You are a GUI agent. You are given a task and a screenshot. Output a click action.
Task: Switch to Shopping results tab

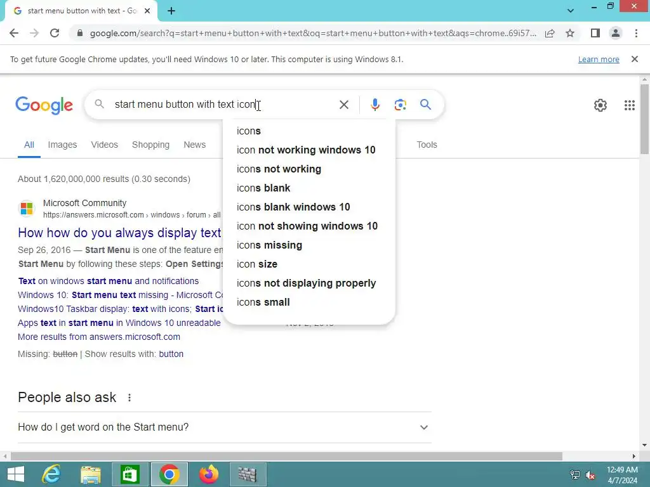coord(150,145)
